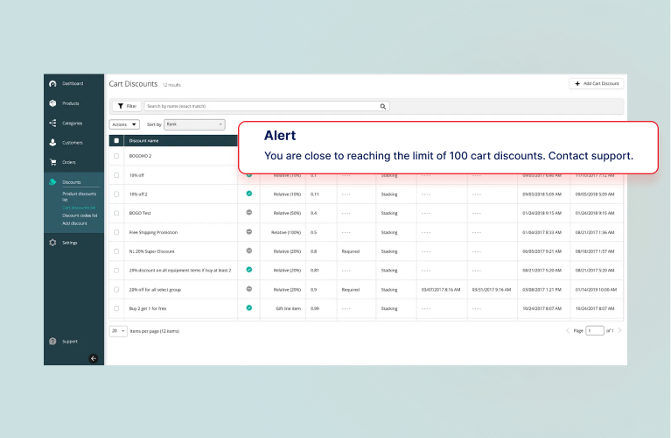Open Add discount submenu link

click(74, 223)
